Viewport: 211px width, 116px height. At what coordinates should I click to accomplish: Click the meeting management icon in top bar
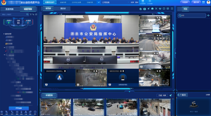[143, 2]
